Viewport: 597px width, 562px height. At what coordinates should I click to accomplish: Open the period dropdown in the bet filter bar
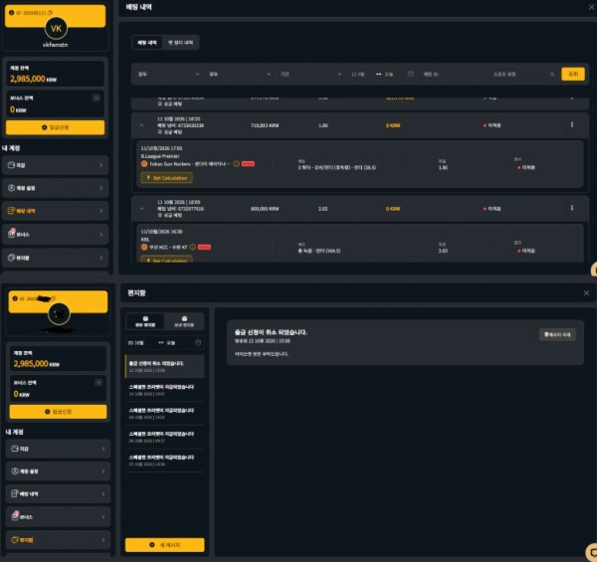coord(310,75)
